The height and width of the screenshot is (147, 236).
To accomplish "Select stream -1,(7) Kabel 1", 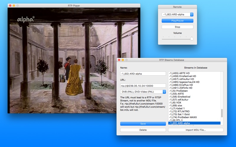I will pos(194,108).
